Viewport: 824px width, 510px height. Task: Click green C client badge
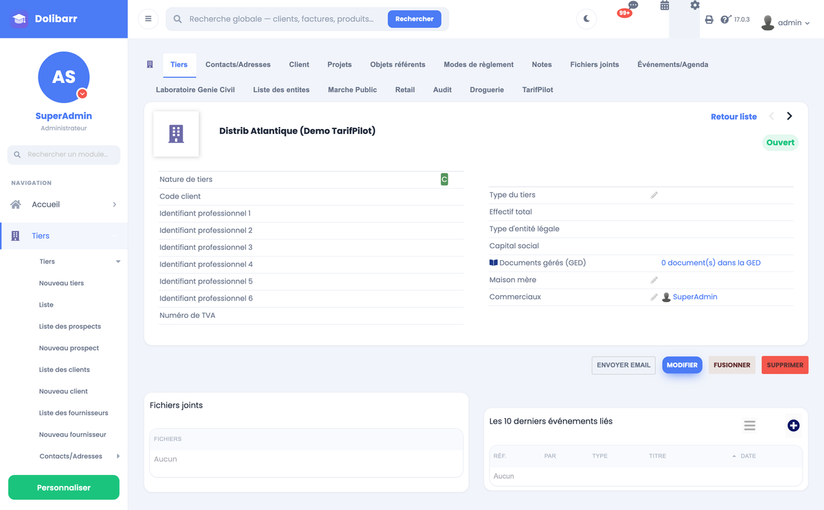444,179
